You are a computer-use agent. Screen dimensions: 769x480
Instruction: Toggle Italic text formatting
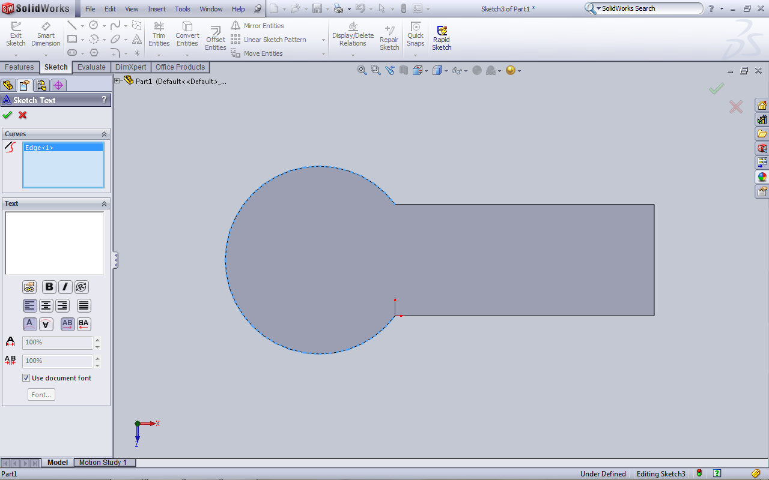pyautogui.click(x=65, y=287)
